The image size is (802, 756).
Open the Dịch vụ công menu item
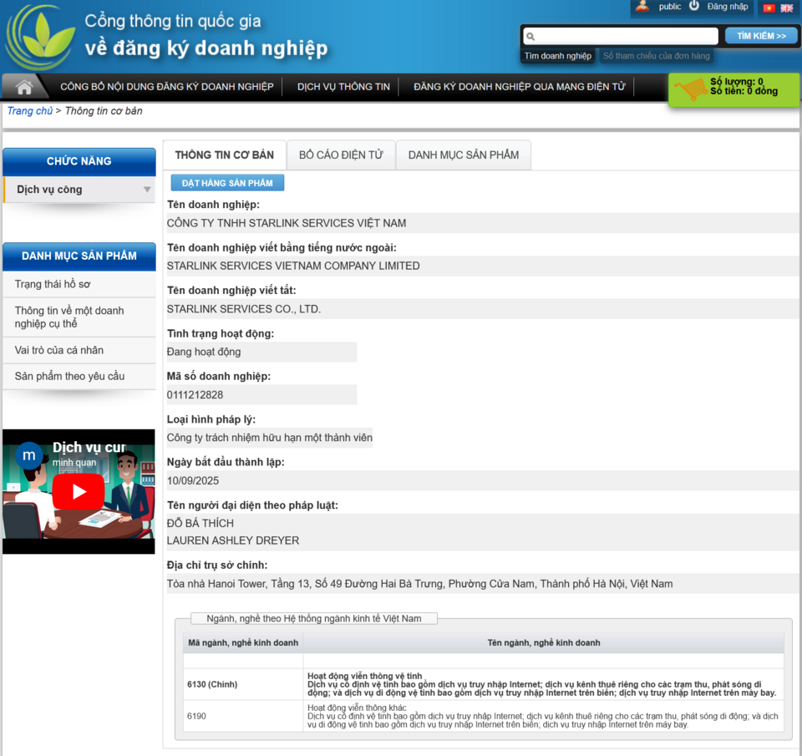79,190
